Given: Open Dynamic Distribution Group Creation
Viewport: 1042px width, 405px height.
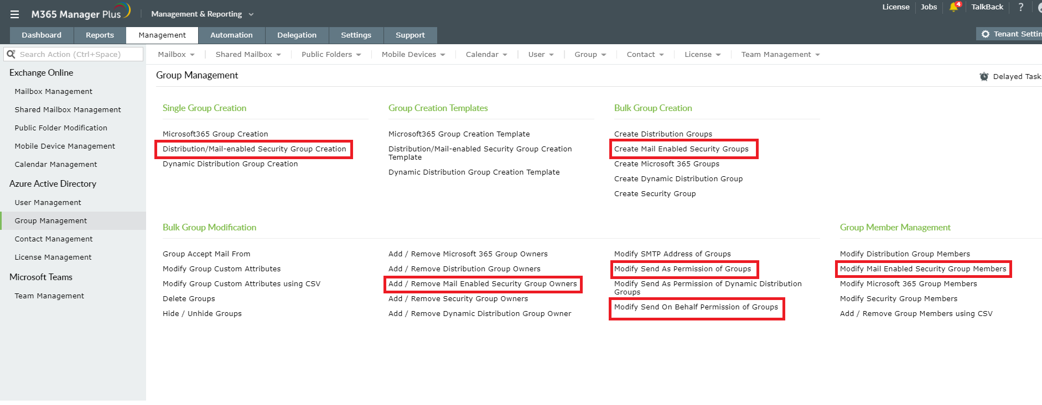Looking at the screenshot, I should point(230,164).
